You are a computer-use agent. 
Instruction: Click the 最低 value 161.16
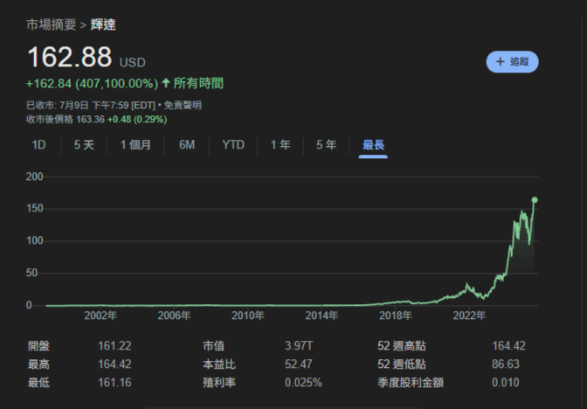pyautogui.click(x=114, y=383)
